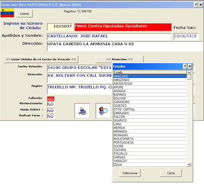Select BOLIVAR in the states list
204x186 pixels.
pos(150,98)
